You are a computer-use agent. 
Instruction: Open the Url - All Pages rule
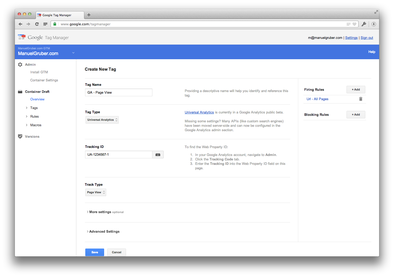click(318, 99)
